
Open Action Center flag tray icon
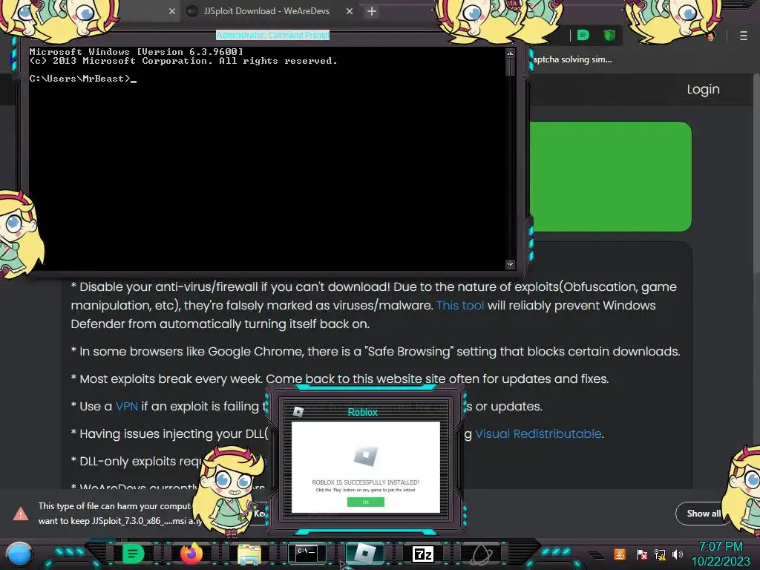pyautogui.click(x=641, y=554)
